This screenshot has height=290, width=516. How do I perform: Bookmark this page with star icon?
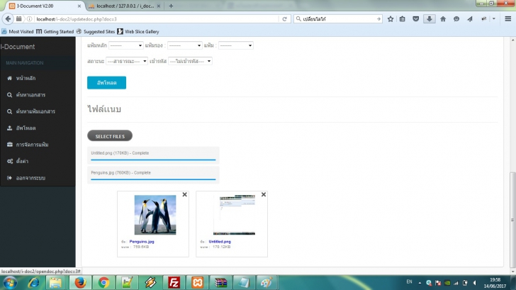[391, 19]
